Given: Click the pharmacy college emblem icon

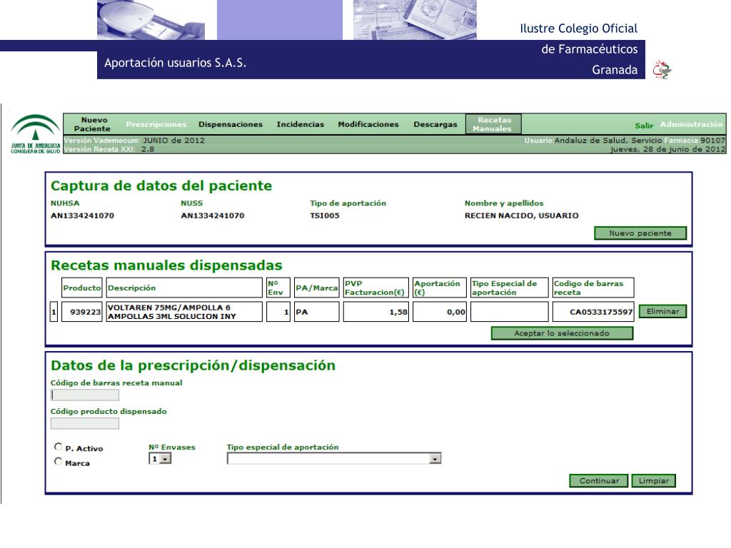Looking at the screenshot, I should (x=662, y=69).
